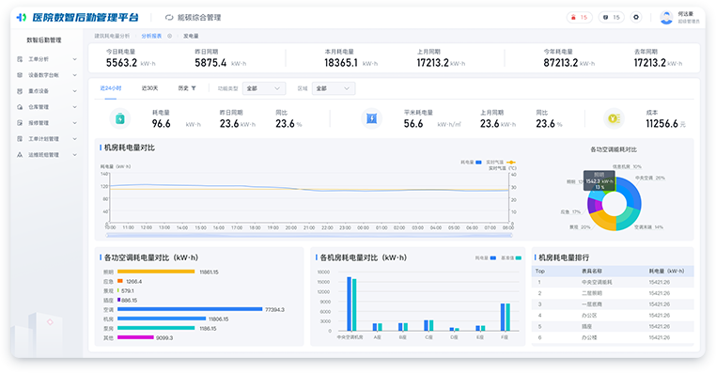Viewport: 716px width, 373px height.
Task: Open the 建筑耗电量分析 page tab
Action: coord(112,36)
